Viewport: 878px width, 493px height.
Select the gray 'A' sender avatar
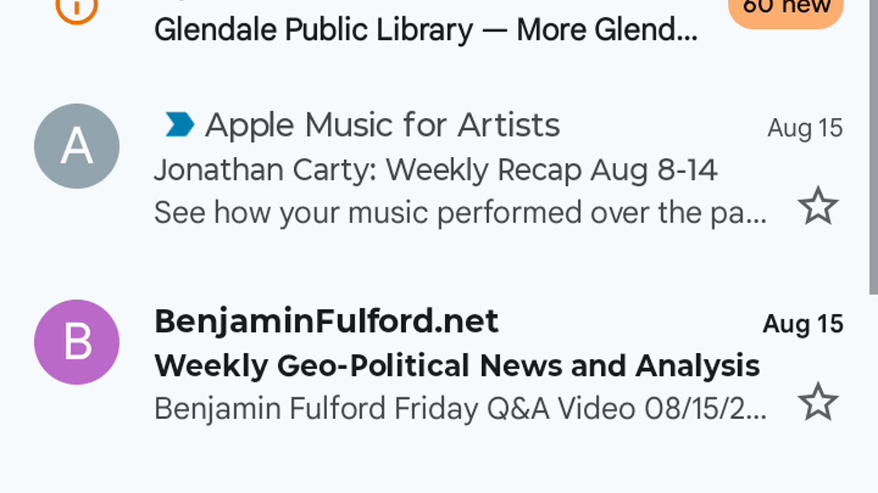[x=77, y=146]
